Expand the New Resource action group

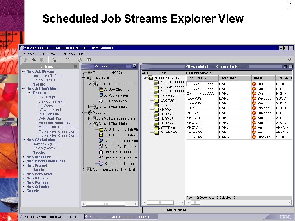[x=23, y=157]
